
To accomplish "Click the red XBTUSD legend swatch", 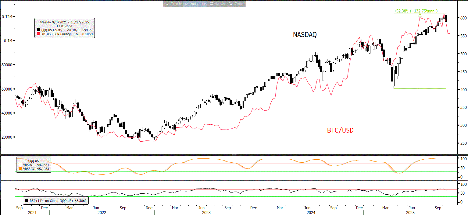I will click(x=38, y=35).
